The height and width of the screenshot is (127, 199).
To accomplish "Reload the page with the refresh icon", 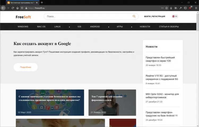I will 12,8.
